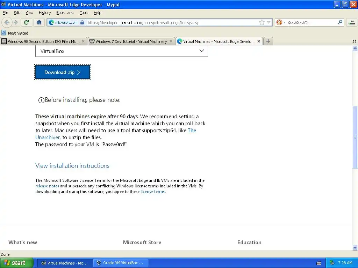Switch to Oracle VM VirtualBox taskbar item
Viewport: 358px width, 268px height.
point(121,263)
